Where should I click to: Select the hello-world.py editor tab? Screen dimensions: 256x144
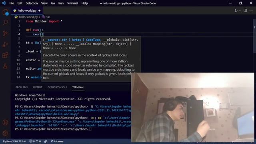point(27,11)
